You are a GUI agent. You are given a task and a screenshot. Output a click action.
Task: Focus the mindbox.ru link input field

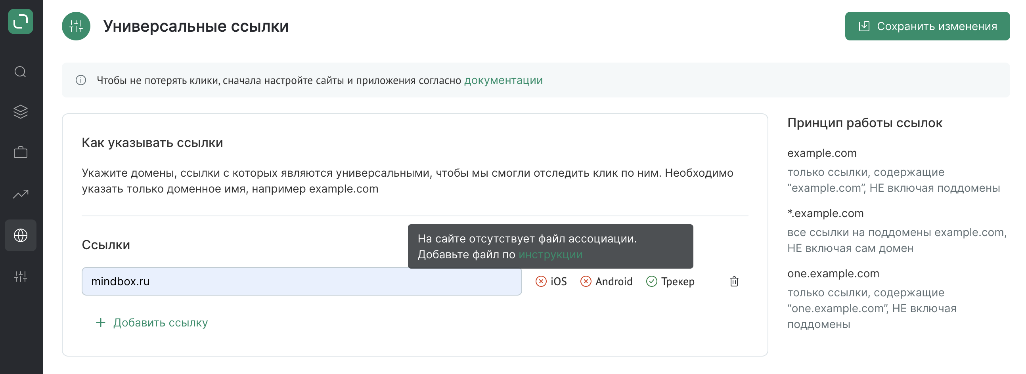pos(302,282)
